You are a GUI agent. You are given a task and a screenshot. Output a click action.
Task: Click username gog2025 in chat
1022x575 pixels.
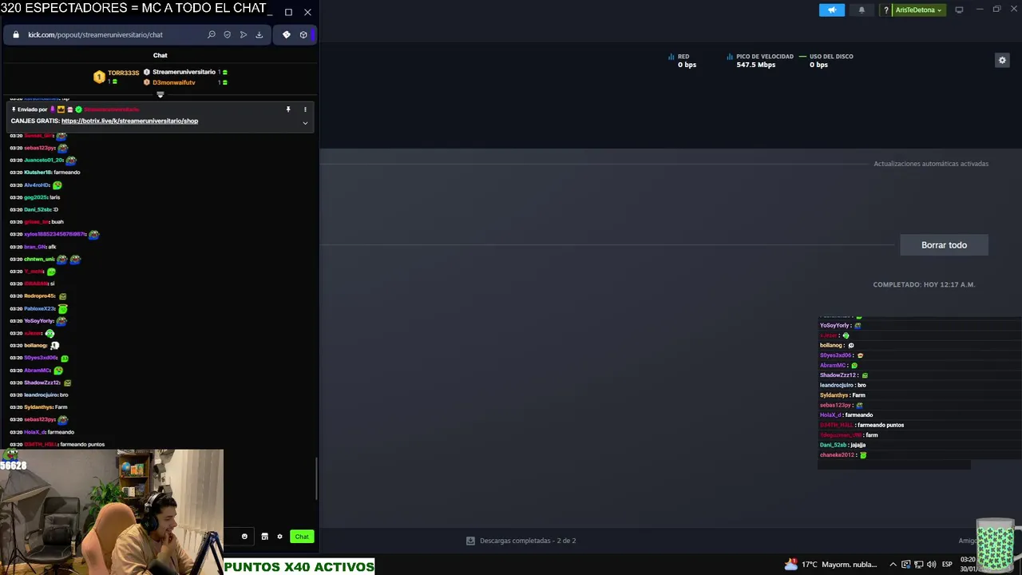pos(35,197)
